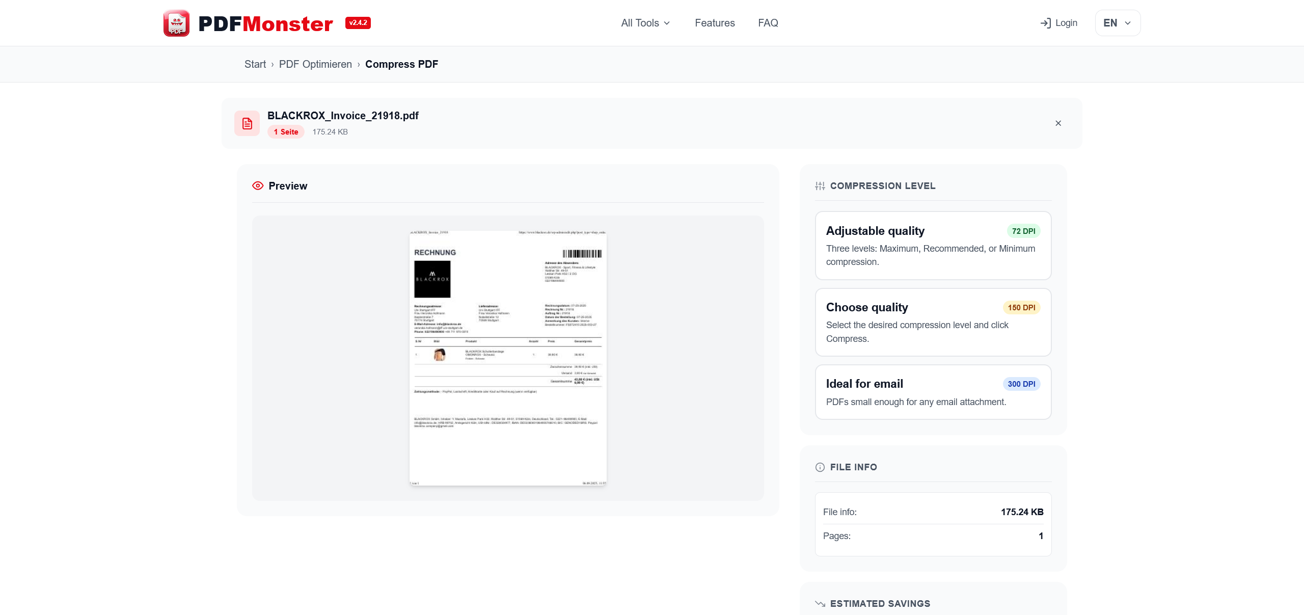
Task: Click the v2.4.2 version badge
Action: (358, 22)
